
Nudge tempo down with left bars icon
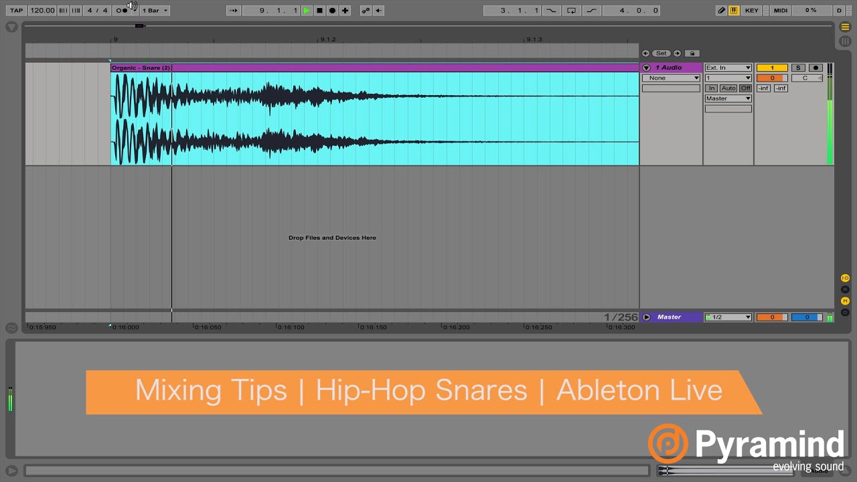coord(63,10)
